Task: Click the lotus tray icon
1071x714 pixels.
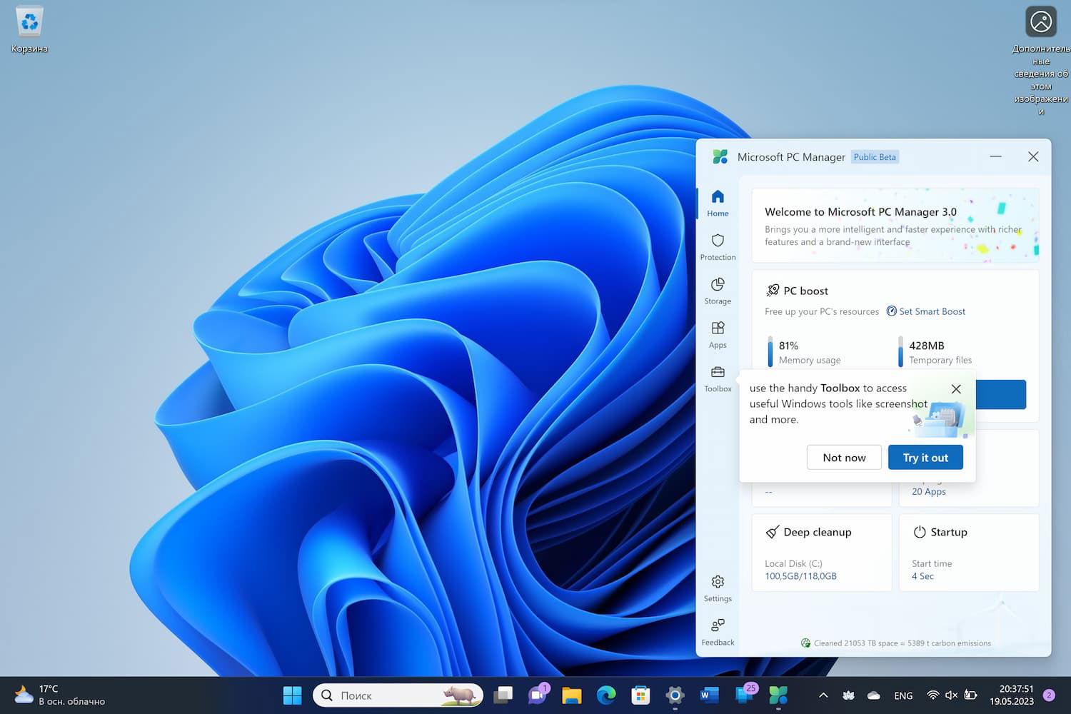Action: 849,695
